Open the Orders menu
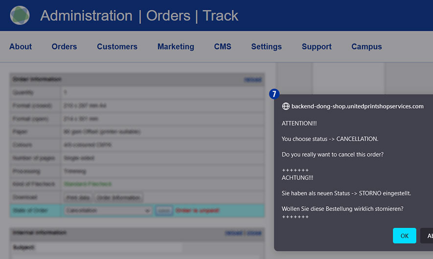The image size is (433, 259). 64,47
